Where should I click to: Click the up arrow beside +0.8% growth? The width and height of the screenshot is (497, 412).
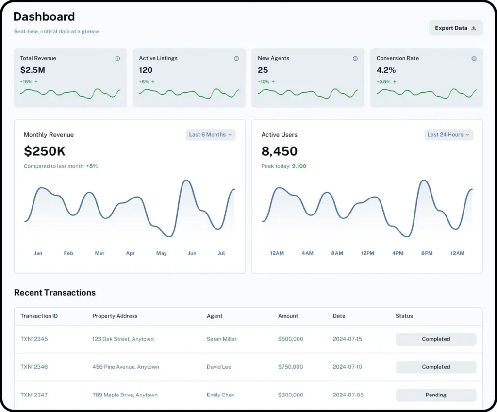(394, 82)
